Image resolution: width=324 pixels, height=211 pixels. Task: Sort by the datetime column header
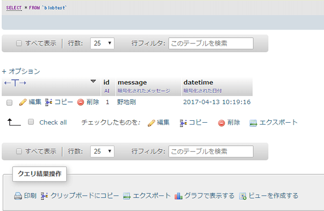point(198,83)
